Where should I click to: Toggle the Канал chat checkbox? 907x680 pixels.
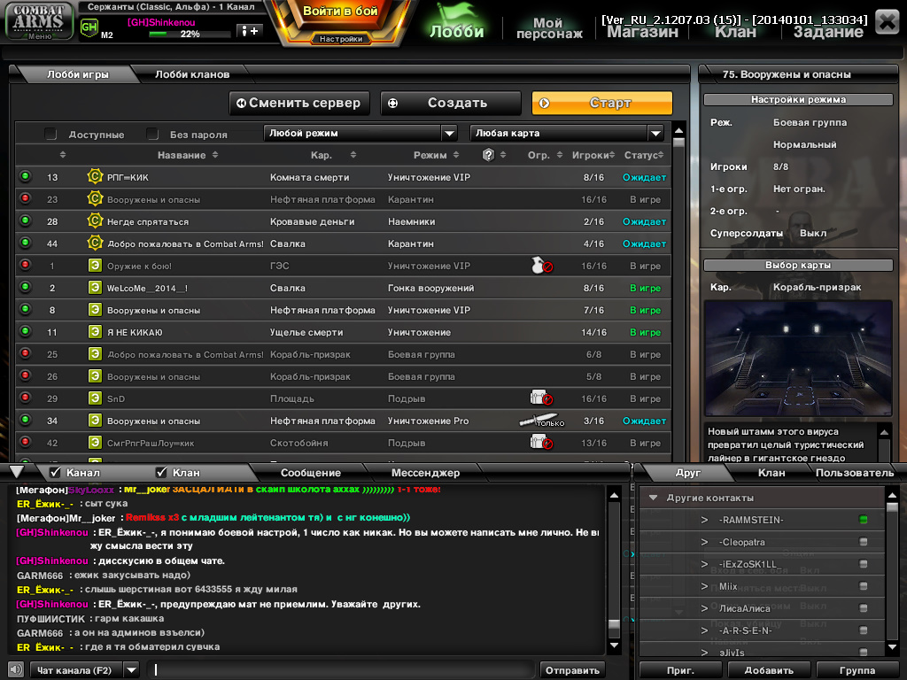pos(55,473)
